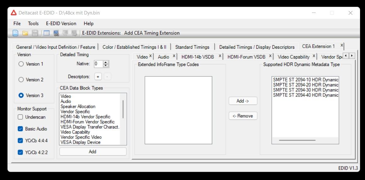Decrease the Native value with down arrow
The height and width of the screenshot is (180, 365).
point(106,66)
